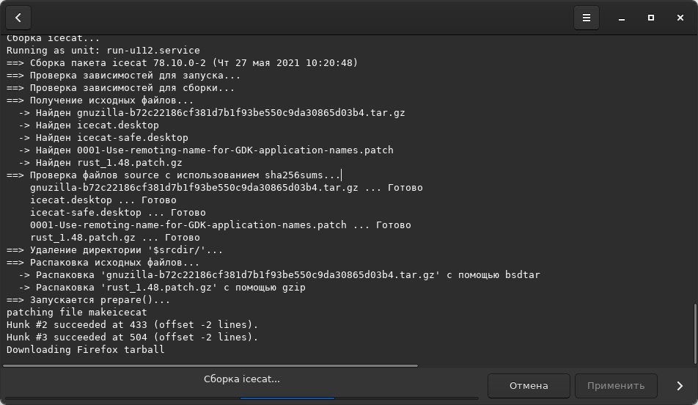Click 'Downloading Firefox tarball' line

click(86, 350)
